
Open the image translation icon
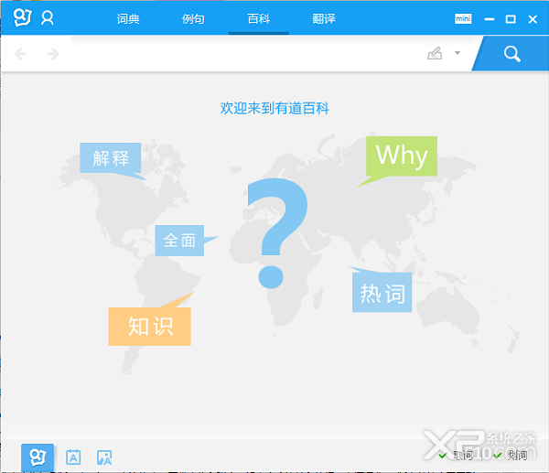pyautogui.click(x=104, y=457)
